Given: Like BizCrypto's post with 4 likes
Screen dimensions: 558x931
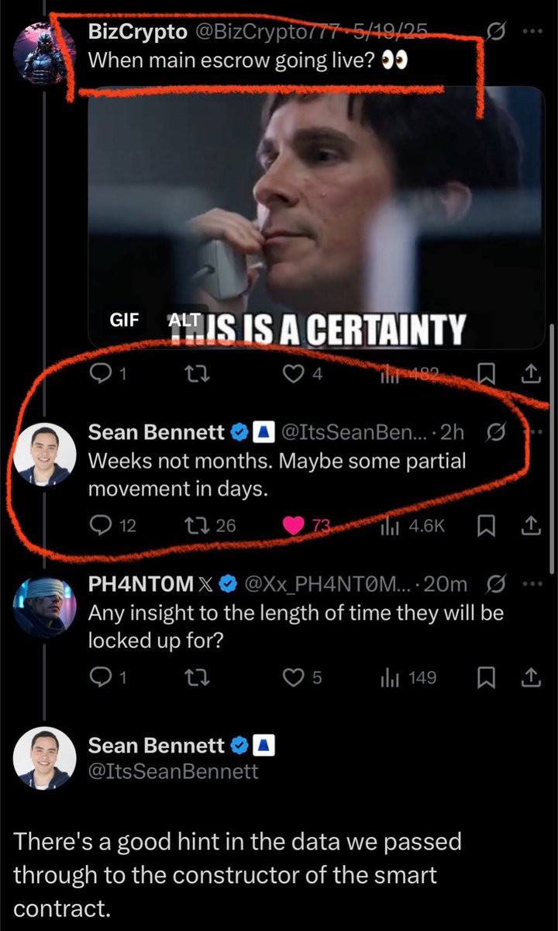Looking at the screenshot, I should pos(292,375).
